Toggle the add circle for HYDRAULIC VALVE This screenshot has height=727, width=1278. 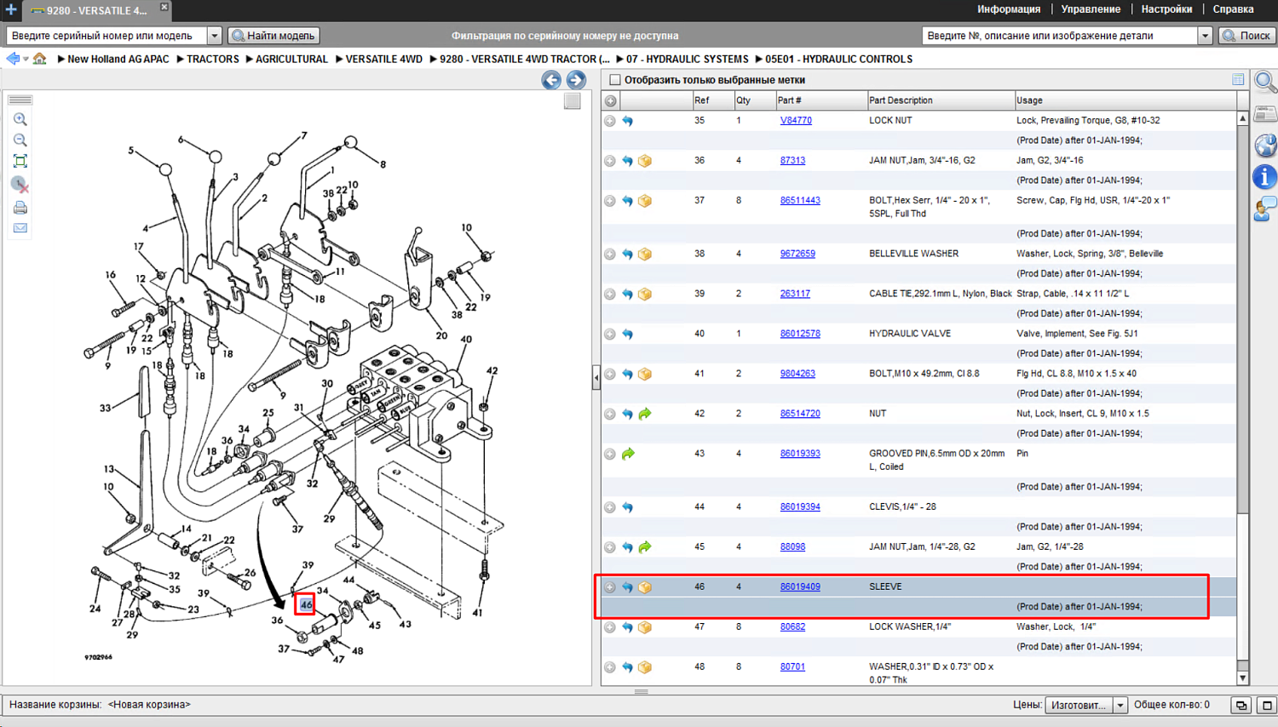(610, 334)
